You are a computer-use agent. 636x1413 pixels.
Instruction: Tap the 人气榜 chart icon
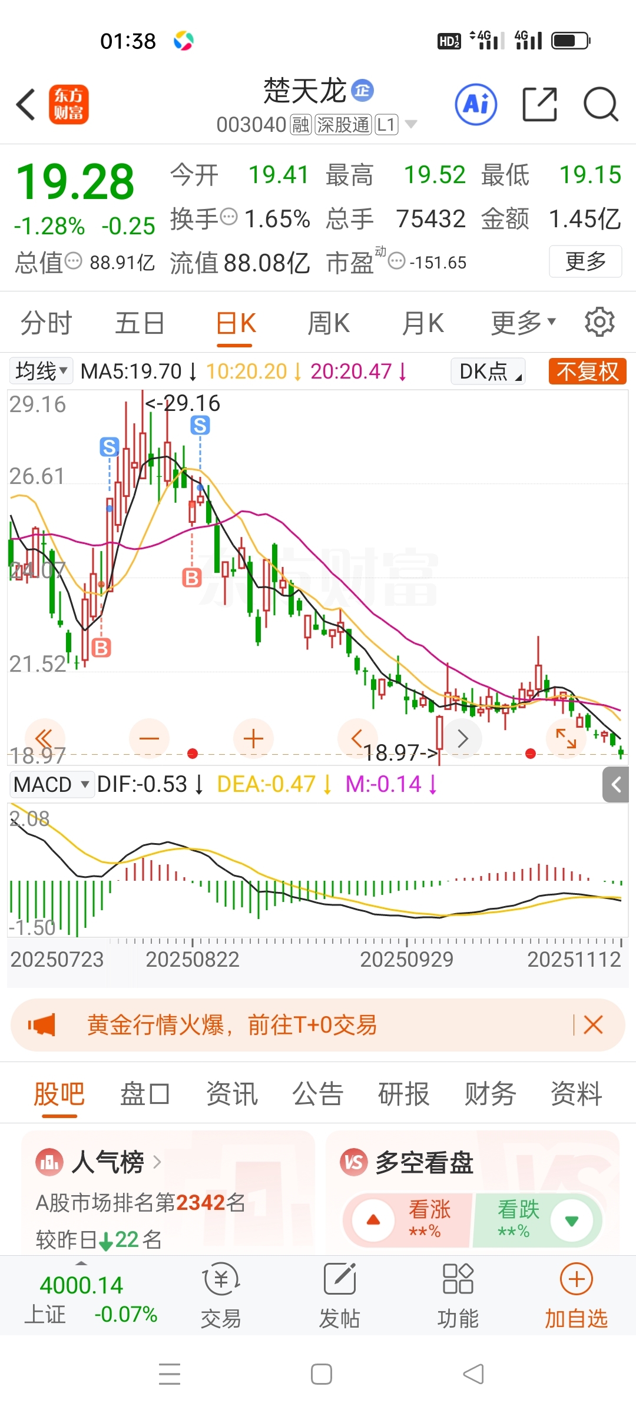[49, 1162]
